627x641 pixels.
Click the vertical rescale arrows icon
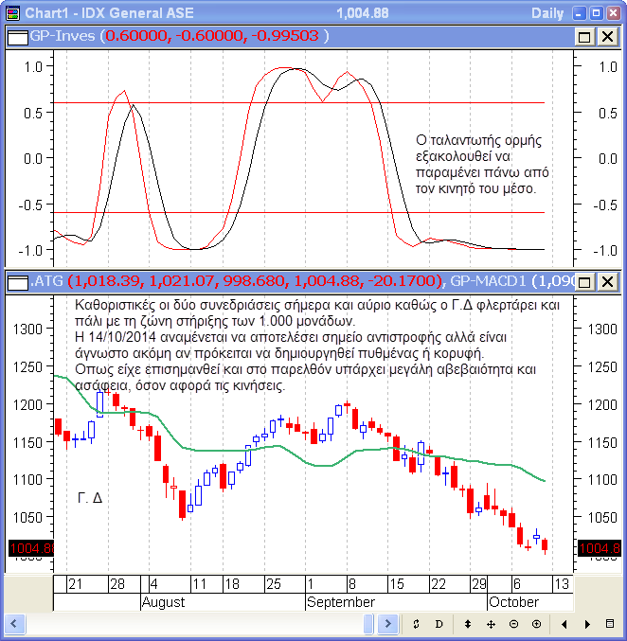pos(467,625)
